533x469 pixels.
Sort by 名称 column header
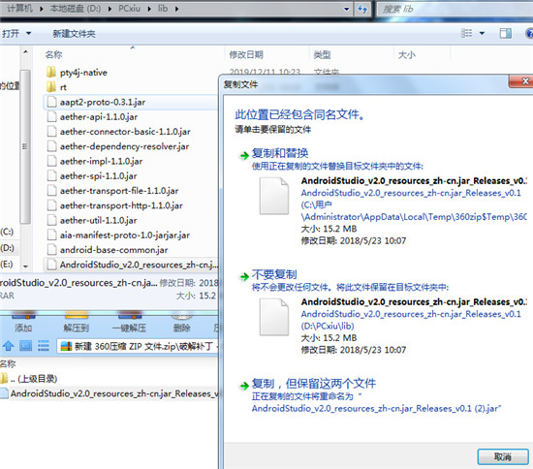pos(53,54)
